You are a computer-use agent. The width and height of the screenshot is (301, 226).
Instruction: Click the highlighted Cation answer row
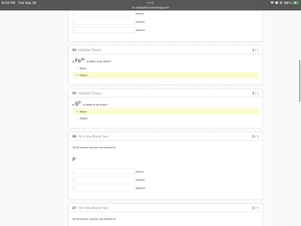coord(166,75)
